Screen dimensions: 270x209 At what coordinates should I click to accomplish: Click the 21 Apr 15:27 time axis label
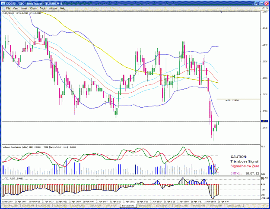pos(156,201)
